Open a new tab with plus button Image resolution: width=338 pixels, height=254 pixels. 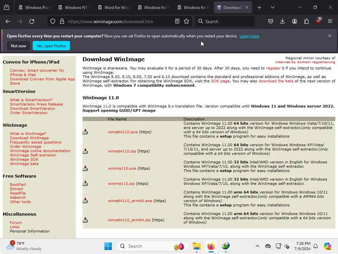(x=259, y=8)
